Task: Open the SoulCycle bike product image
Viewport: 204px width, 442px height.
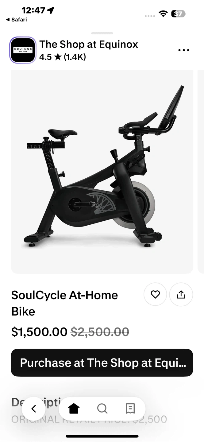Action: click(x=102, y=172)
